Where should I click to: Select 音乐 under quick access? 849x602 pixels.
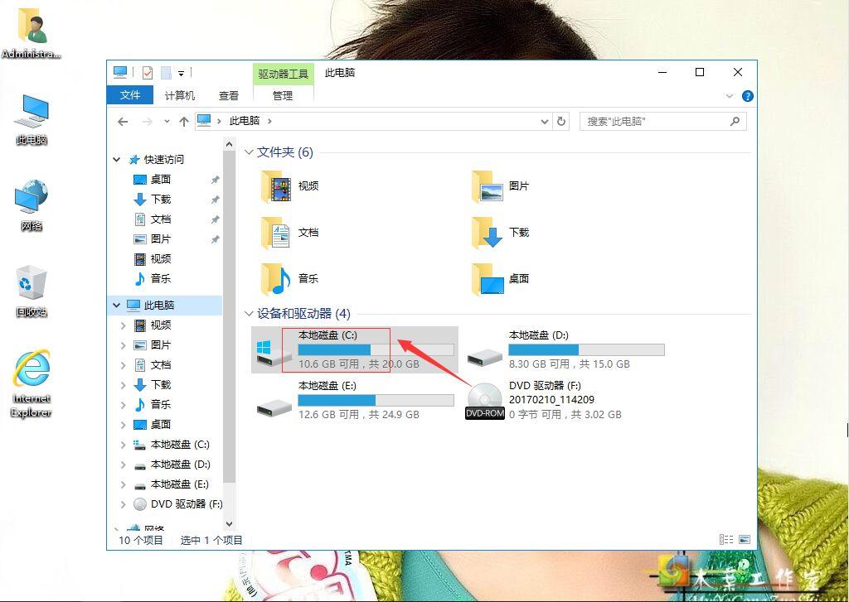point(162,278)
